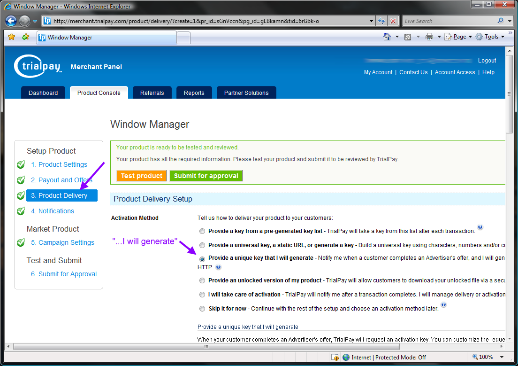Screen dimensions: 518x366
Task: Go to step 6. Submit for Approval
Action: (x=64, y=274)
